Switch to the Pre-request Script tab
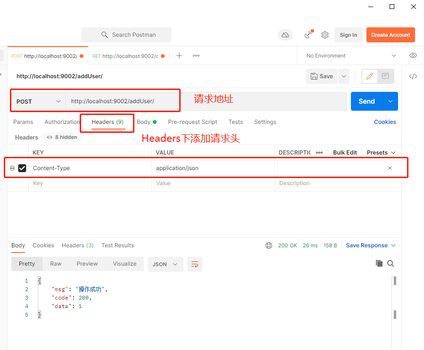424x350 pixels. point(192,122)
